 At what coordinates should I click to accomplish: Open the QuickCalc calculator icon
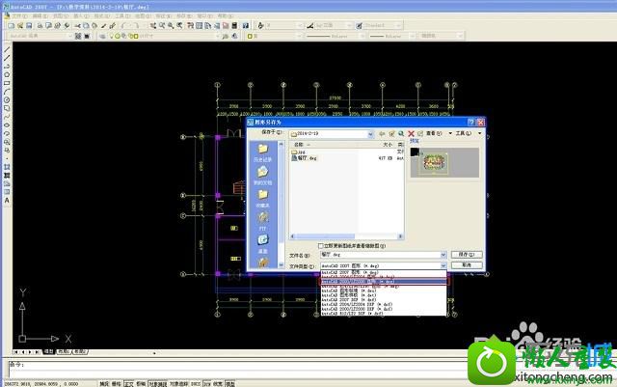tap(234, 26)
